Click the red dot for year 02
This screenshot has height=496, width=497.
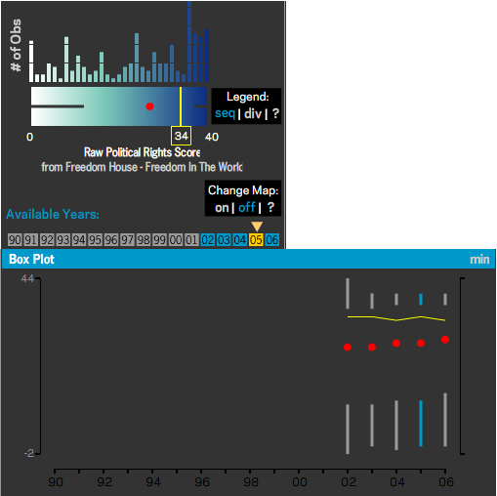[x=348, y=347]
